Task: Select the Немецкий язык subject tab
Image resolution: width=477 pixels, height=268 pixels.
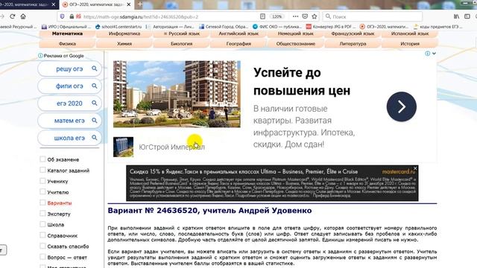Action: 296,33
